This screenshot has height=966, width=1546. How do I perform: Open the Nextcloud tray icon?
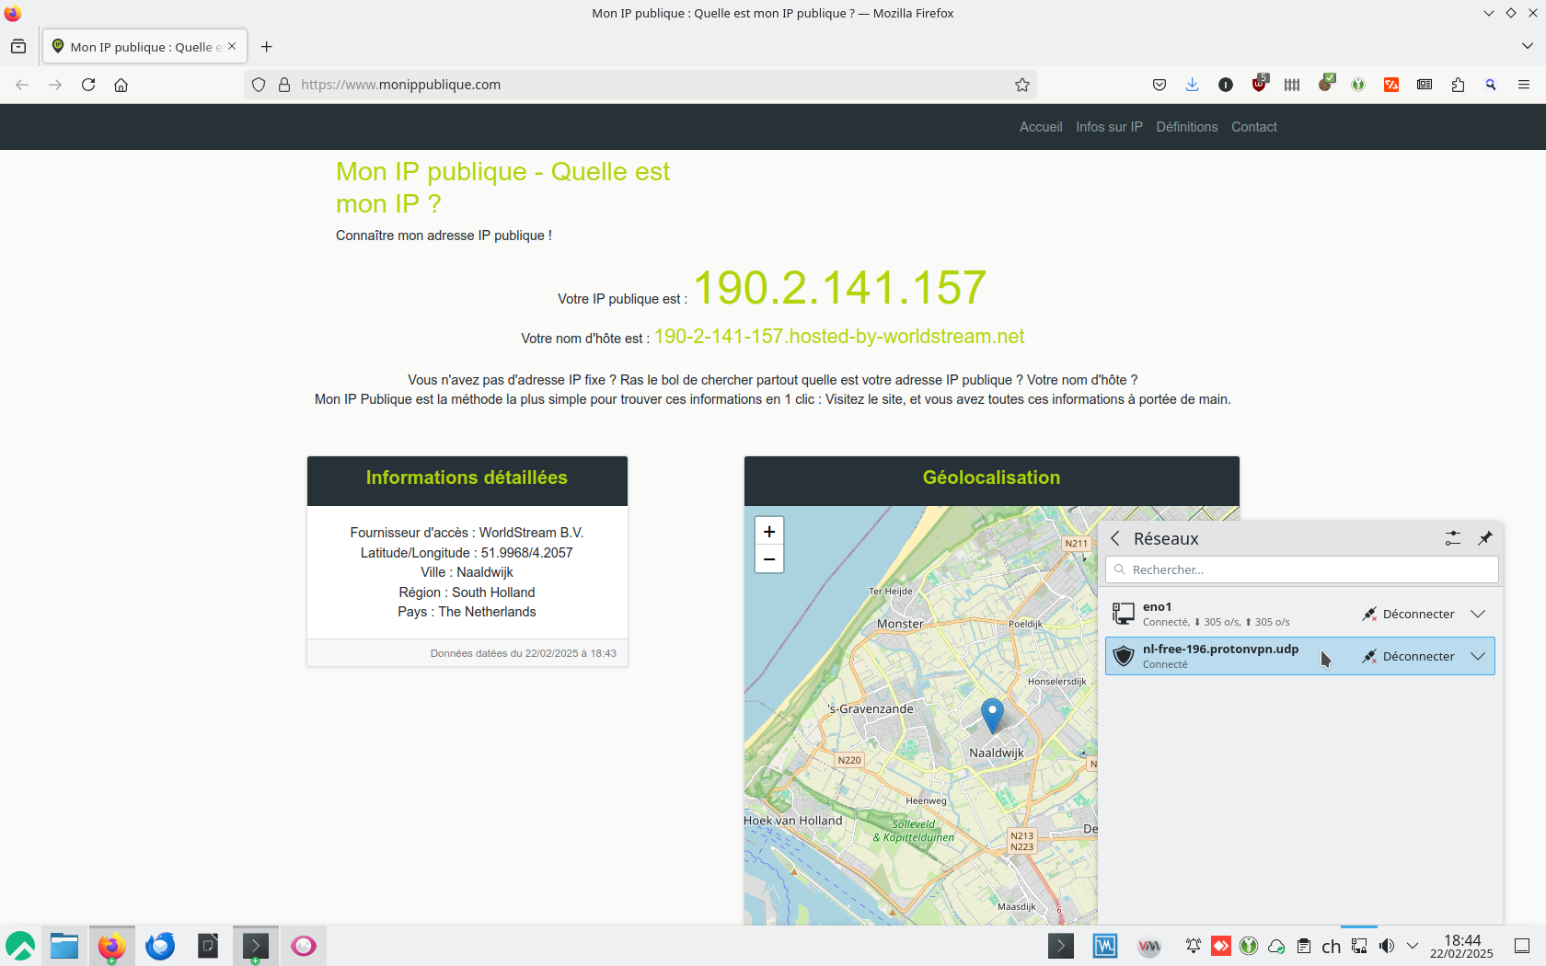click(1276, 946)
